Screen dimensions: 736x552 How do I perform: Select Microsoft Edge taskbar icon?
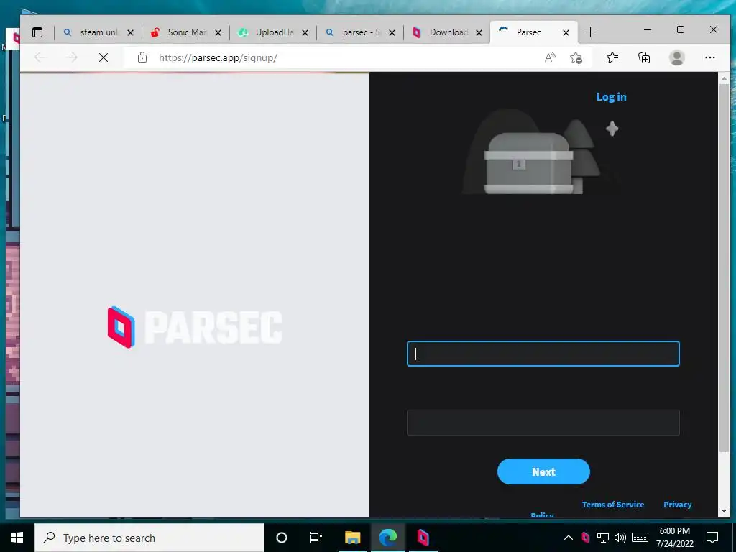pos(387,538)
